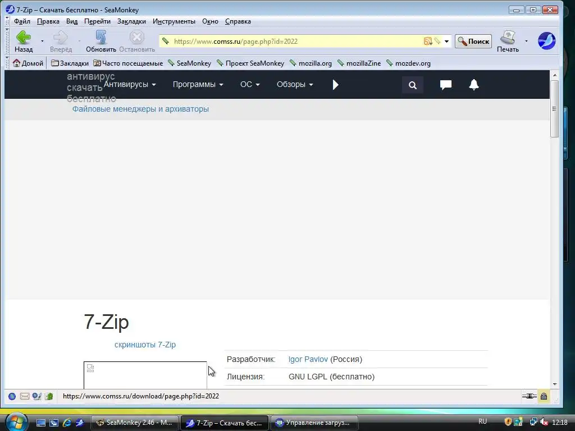This screenshot has width=575, height=431.
Task: Open the Инструменты menu
Action: pos(174,21)
